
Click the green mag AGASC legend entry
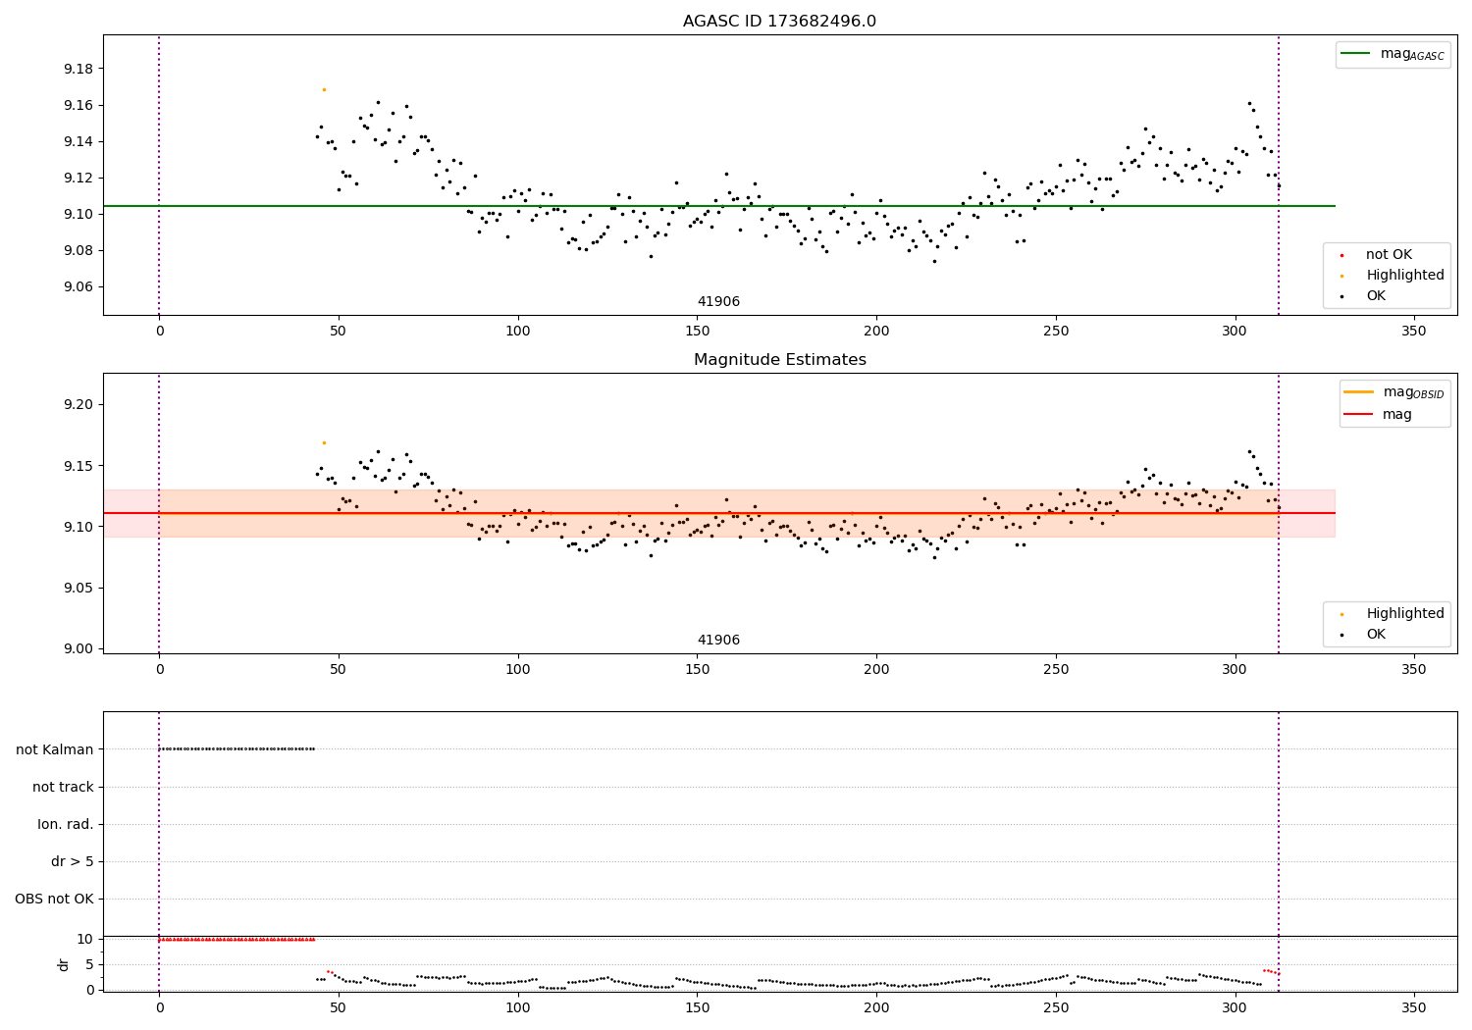click(1393, 54)
